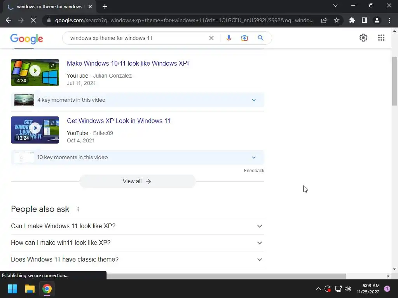Click scroll right arrow on horizontal scrollbar

[x=388, y=276]
